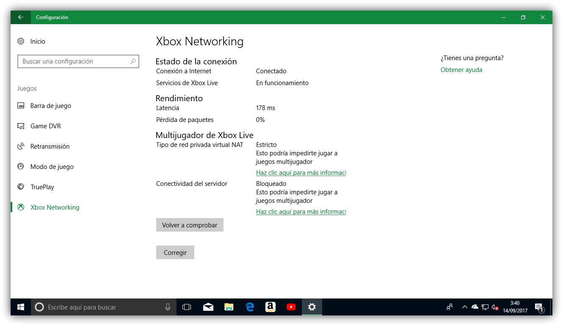
Task: Switch to Retransmisión settings
Action: click(x=43, y=146)
